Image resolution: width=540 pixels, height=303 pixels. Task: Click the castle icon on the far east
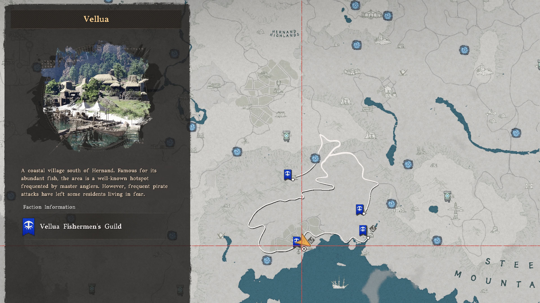(529, 186)
